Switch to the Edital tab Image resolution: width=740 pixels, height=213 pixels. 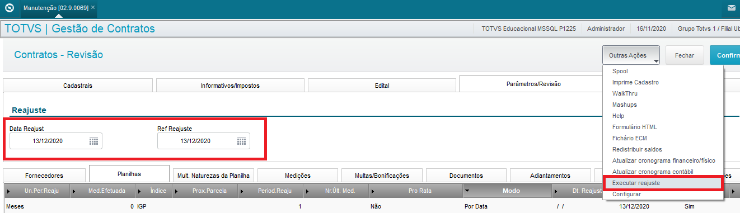pos(382,86)
